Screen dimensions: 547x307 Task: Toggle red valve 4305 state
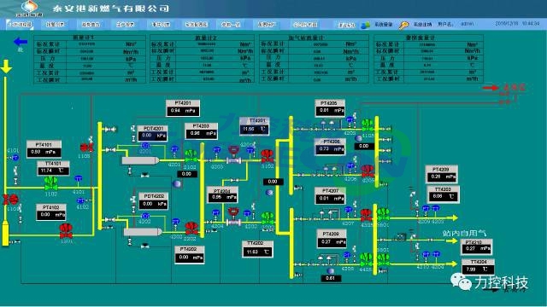click(x=366, y=215)
